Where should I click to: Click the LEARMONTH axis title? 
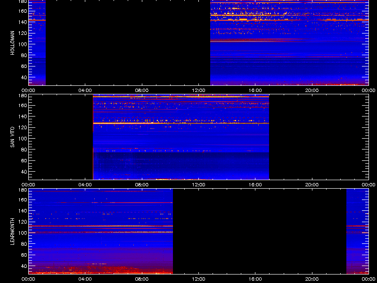click(x=12, y=232)
